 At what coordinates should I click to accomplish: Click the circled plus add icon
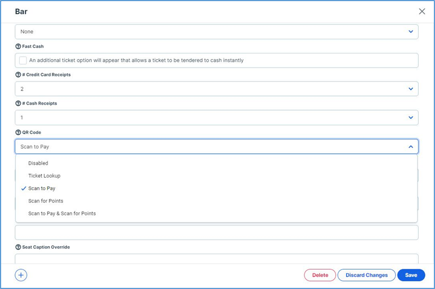point(21,275)
